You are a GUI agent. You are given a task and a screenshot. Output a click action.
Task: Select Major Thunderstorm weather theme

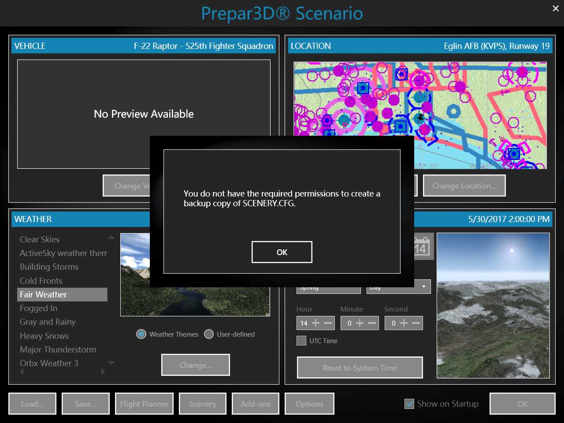click(58, 349)
